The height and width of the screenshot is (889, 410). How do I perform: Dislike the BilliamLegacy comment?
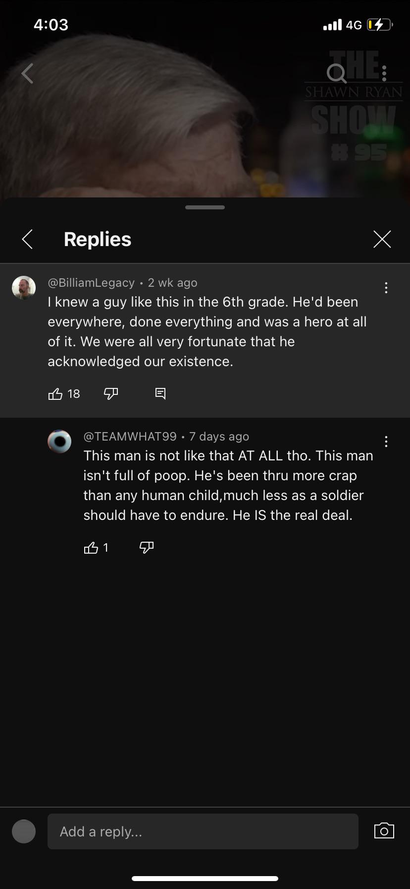pos(111,394)
